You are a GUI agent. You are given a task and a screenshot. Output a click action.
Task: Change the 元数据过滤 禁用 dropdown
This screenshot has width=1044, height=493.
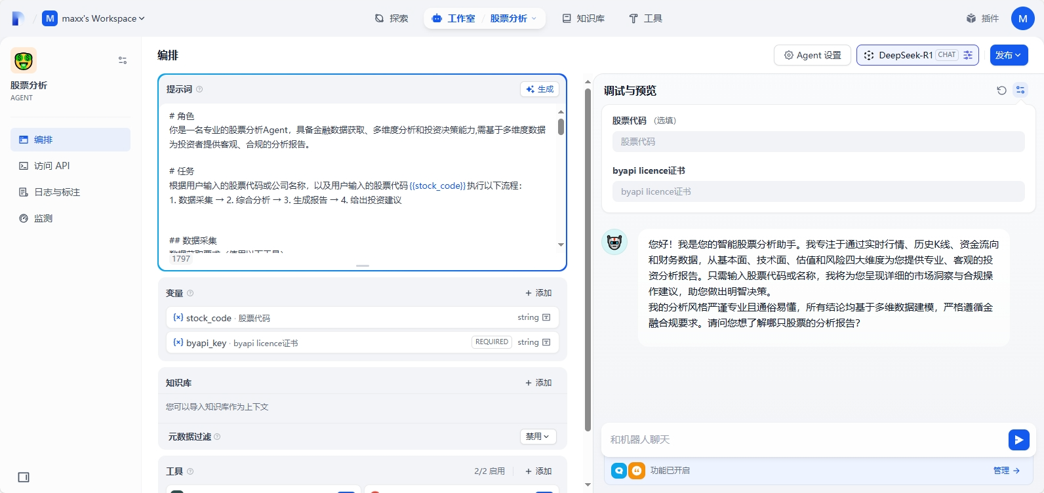(538, 437)
